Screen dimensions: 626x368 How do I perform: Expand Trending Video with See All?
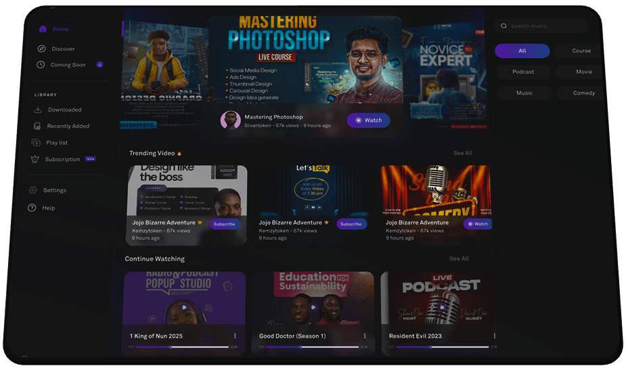pyautogui.click(x=462, y=153)
